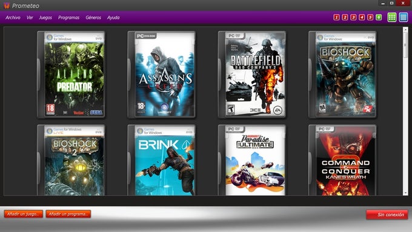This screenshot has width=412, height=232.
Task: Switch to blue list view
Action: (404, 18)
